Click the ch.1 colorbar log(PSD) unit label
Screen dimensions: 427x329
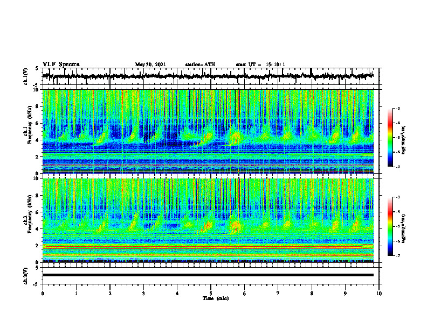pos(404,140)
